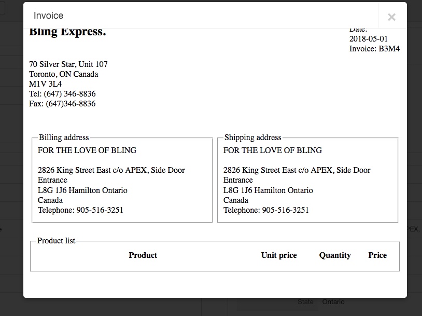Viewport: 422px width, 316px height.
Task: Click the Unit price column header
Action: pyautogui.click(x=279, y=255)
